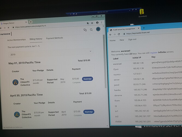Open a new tab in the Patreon browser window
Image resolution: width=182 pixels, height=137 pixels.
pyautogui.click(x=31, y=22)
